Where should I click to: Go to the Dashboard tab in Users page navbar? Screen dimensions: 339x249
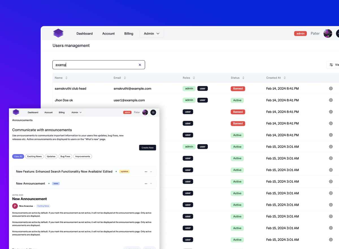click(84, 34)
